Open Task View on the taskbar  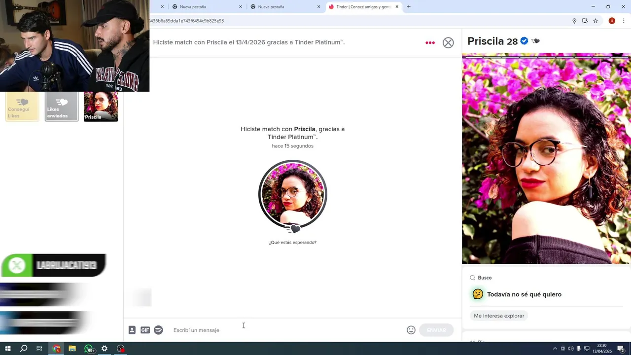[39, 349]
